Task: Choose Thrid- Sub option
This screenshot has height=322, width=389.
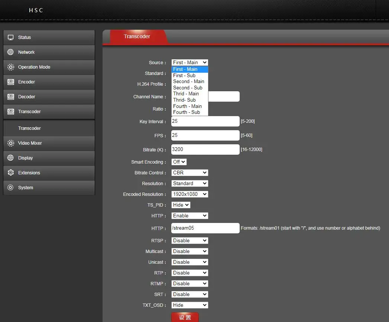Action: (189, 100)
